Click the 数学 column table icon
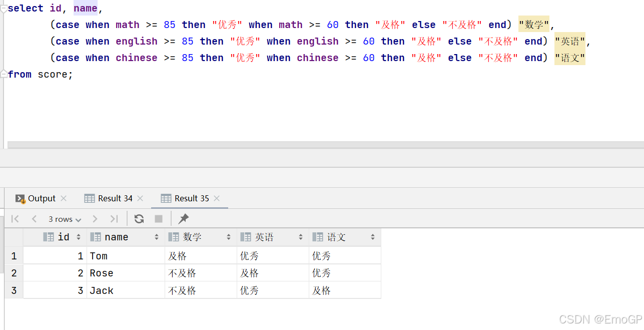The height and width of the screenshot is (330, 644). [x=174, y=237]
